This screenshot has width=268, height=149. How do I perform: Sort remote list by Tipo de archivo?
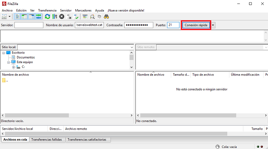(x=203, y=74)
